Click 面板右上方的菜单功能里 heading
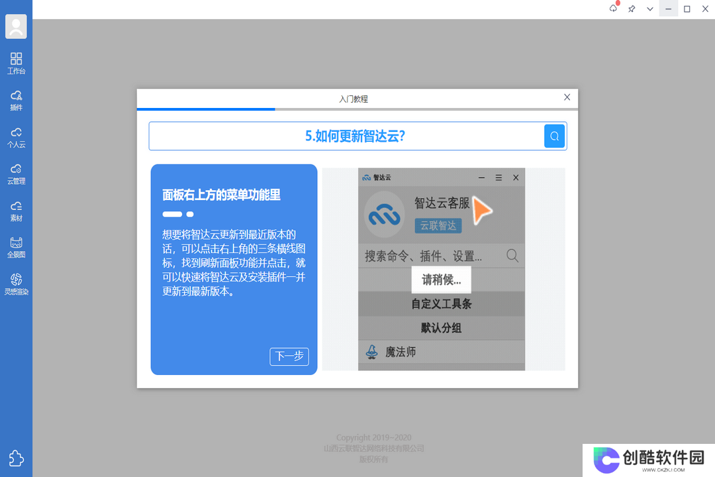Screen dimensions: 715x477 pos(222,195)
